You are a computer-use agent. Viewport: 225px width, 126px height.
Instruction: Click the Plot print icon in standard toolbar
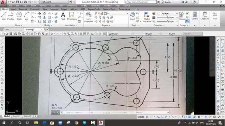(15, 34)
